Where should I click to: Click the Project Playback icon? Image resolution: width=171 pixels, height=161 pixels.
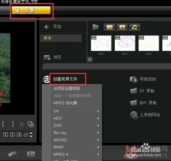click(133, 79)
